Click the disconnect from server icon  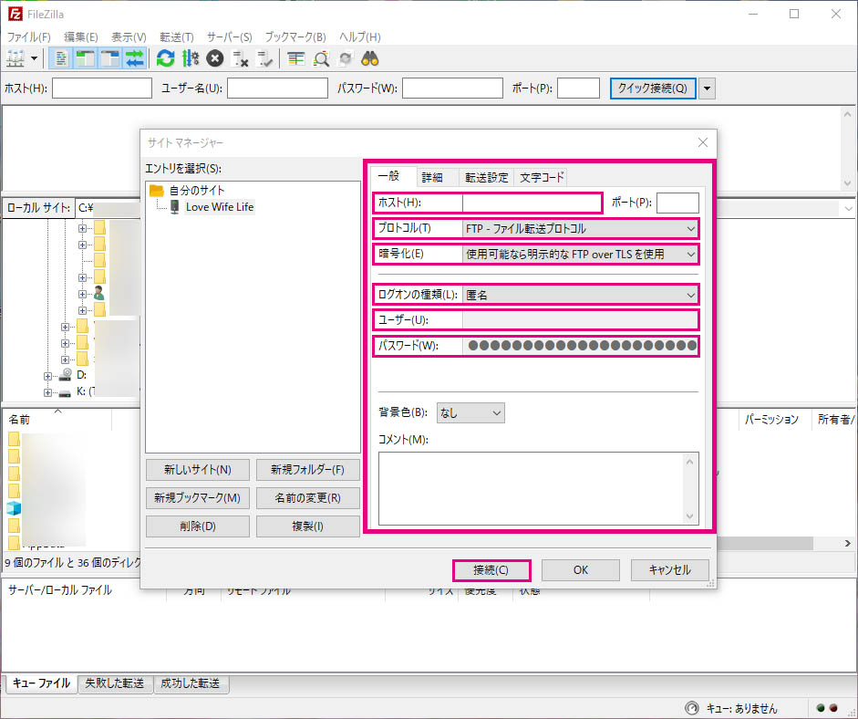[x=241, y=58]
